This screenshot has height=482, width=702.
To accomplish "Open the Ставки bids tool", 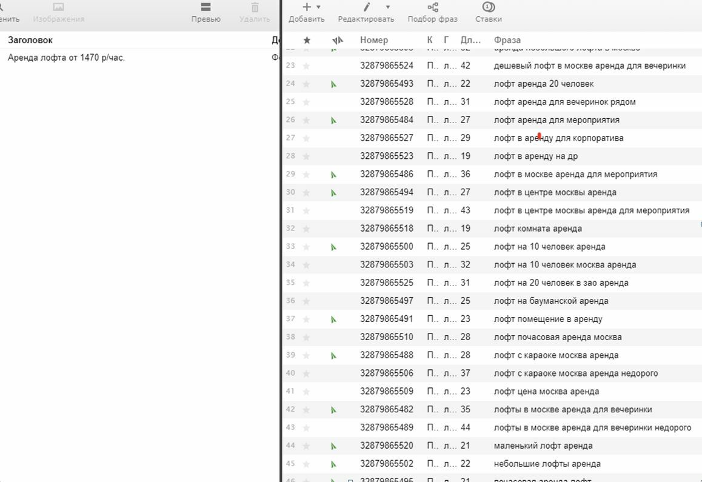I will [x=489, y=13].
